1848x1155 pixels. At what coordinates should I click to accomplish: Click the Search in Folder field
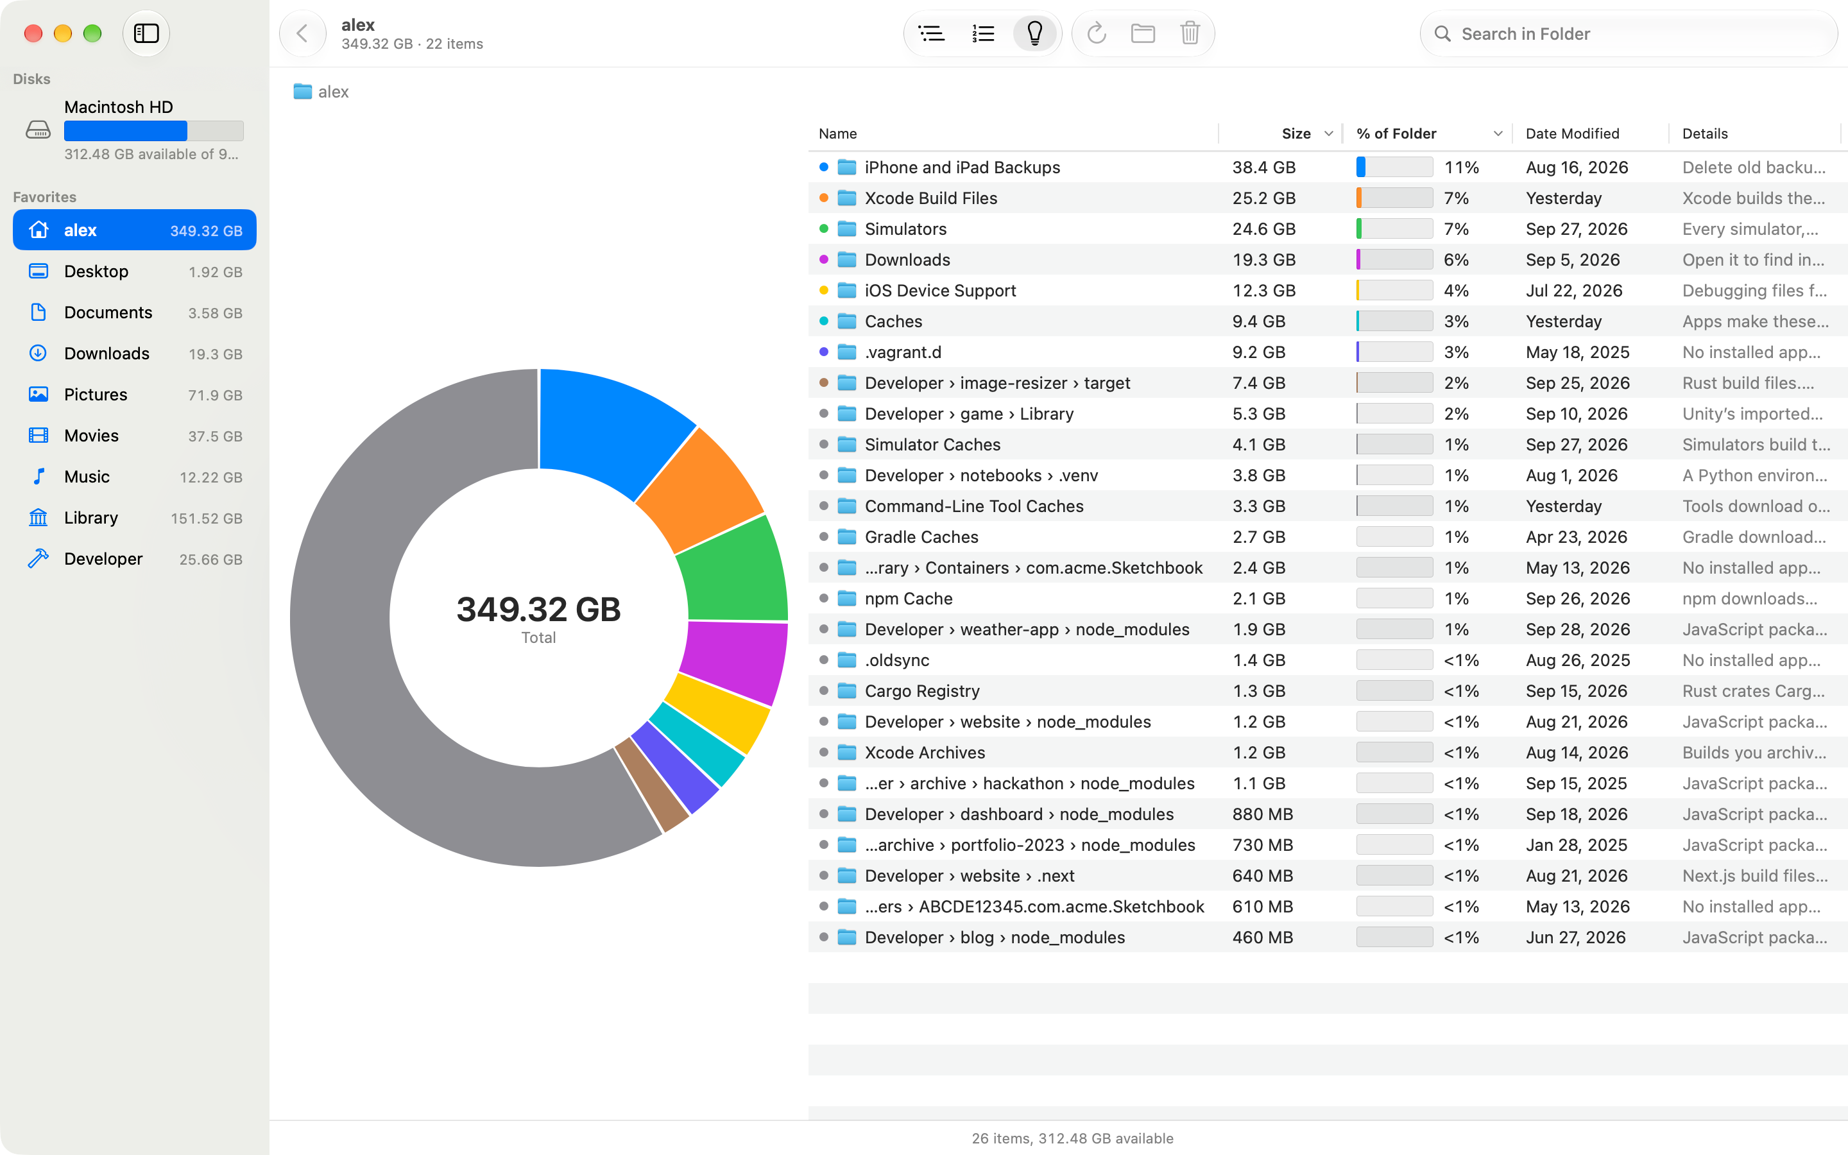coord(1628,33)
